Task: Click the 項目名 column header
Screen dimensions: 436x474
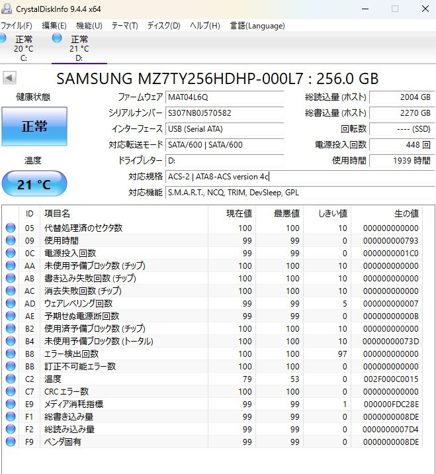Action: click(x=124, y=213)
